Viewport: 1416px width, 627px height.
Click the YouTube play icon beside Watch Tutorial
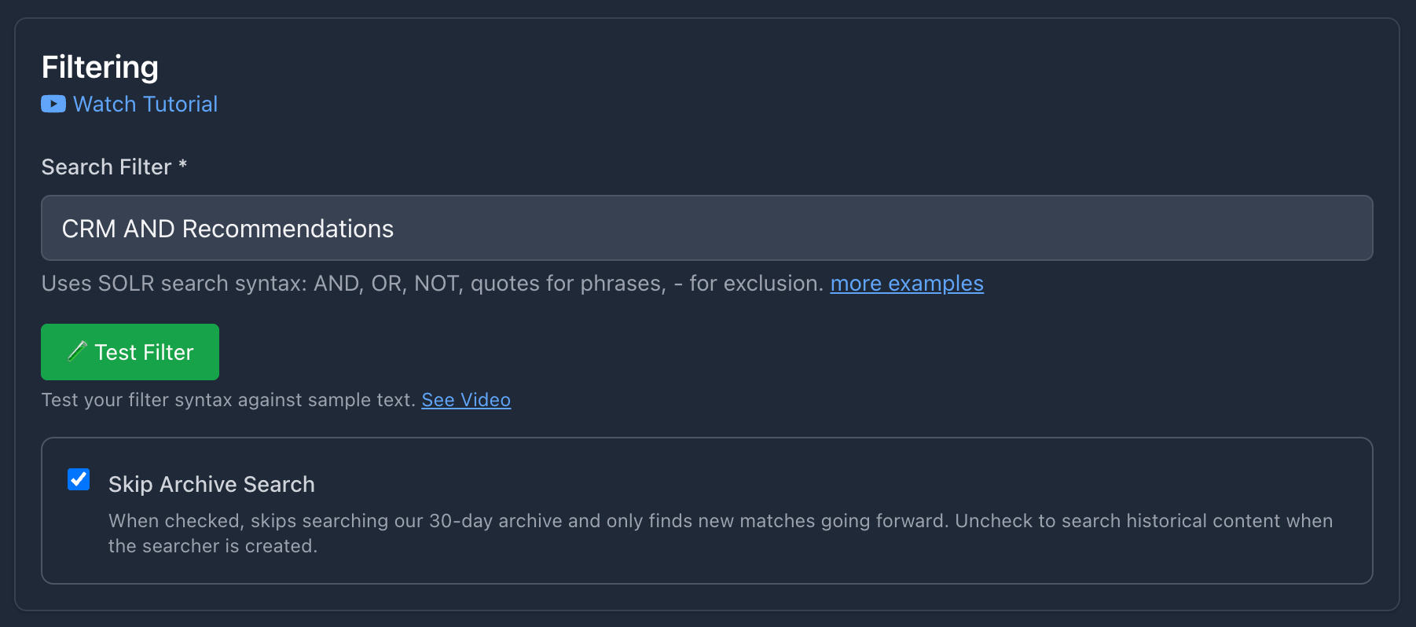(x=53, y=104)
